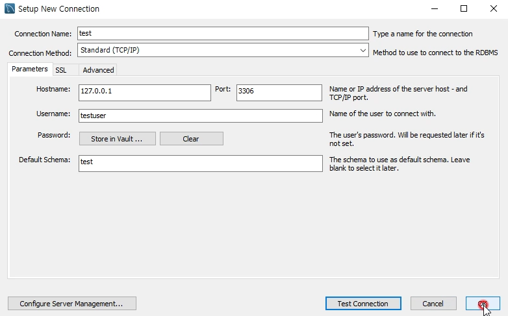
Task: Click the Connection Name field
Action: click(223, 33)
